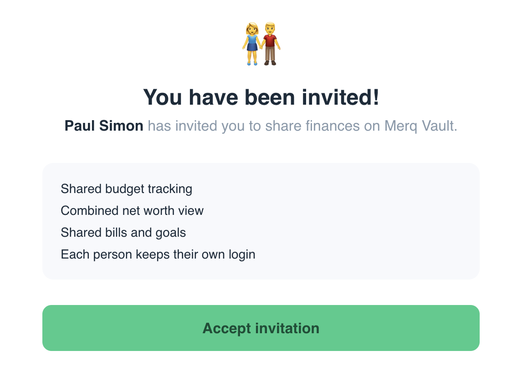Click the man figure in the emoji
The image size is (512, 366).
pyautogui.click(x=270, y=43)
